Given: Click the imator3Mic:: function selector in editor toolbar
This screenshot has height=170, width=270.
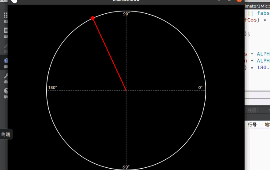Looking at the screenshot, I should [257, 6].
